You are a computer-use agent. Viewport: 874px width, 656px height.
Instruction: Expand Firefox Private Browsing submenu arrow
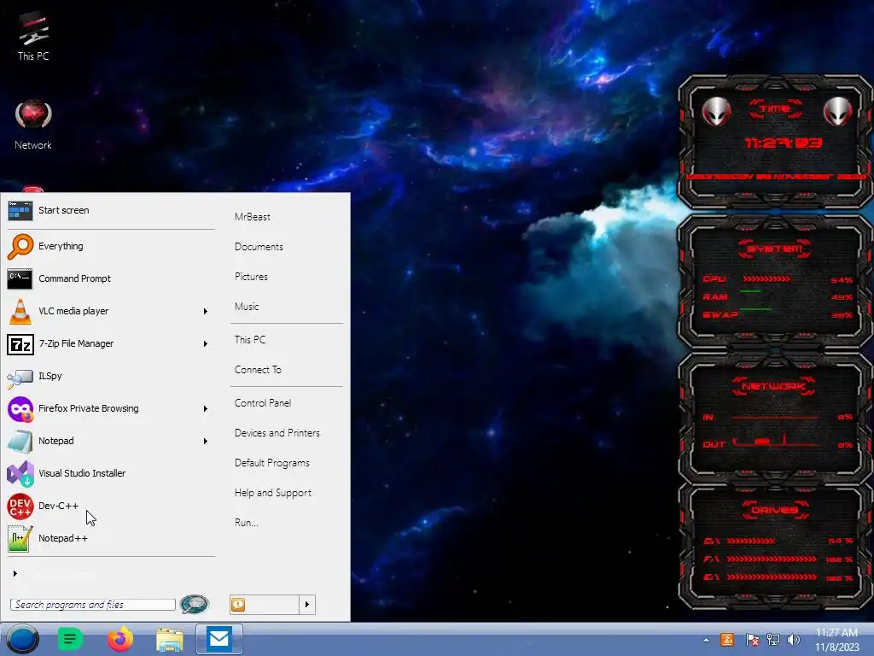tap(206, 409)
